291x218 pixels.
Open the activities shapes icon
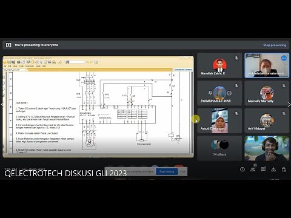click(x=273, y=170)
